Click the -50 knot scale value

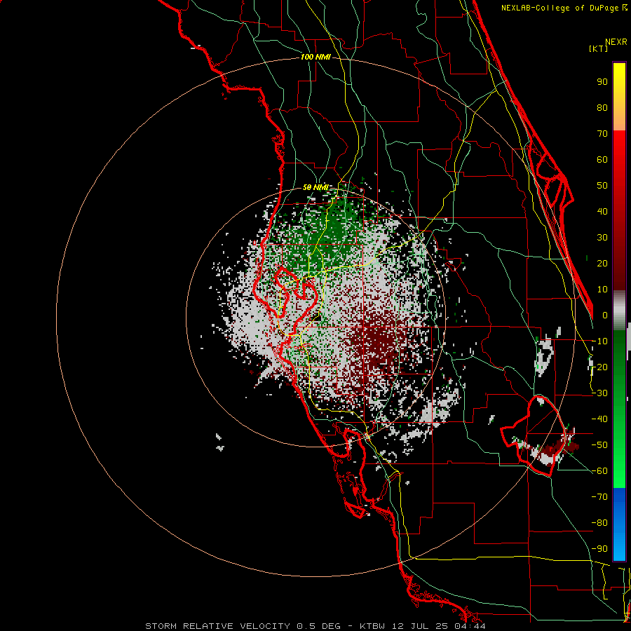(599, 445)
